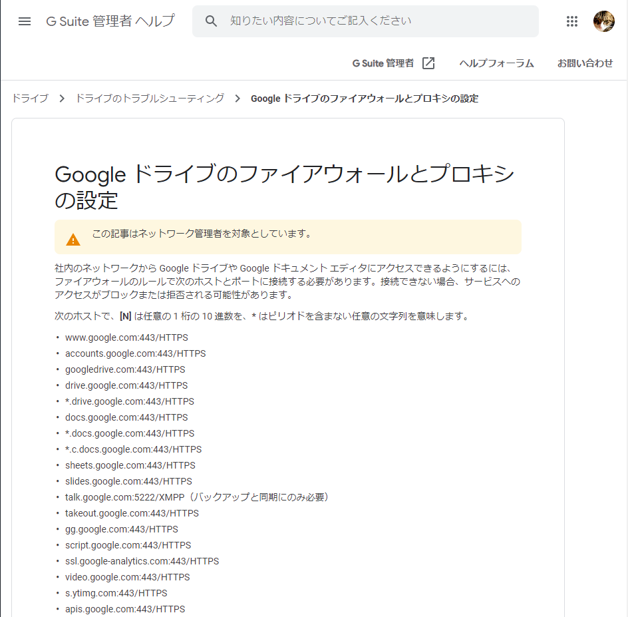
Task: Click script.google.com:443/HTTPS entry
Action: click(x=128, y=546)
